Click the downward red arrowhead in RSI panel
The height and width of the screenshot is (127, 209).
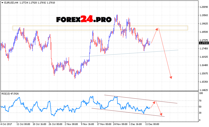161,114
